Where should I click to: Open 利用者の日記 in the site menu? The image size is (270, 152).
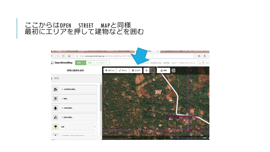[156, 63]
